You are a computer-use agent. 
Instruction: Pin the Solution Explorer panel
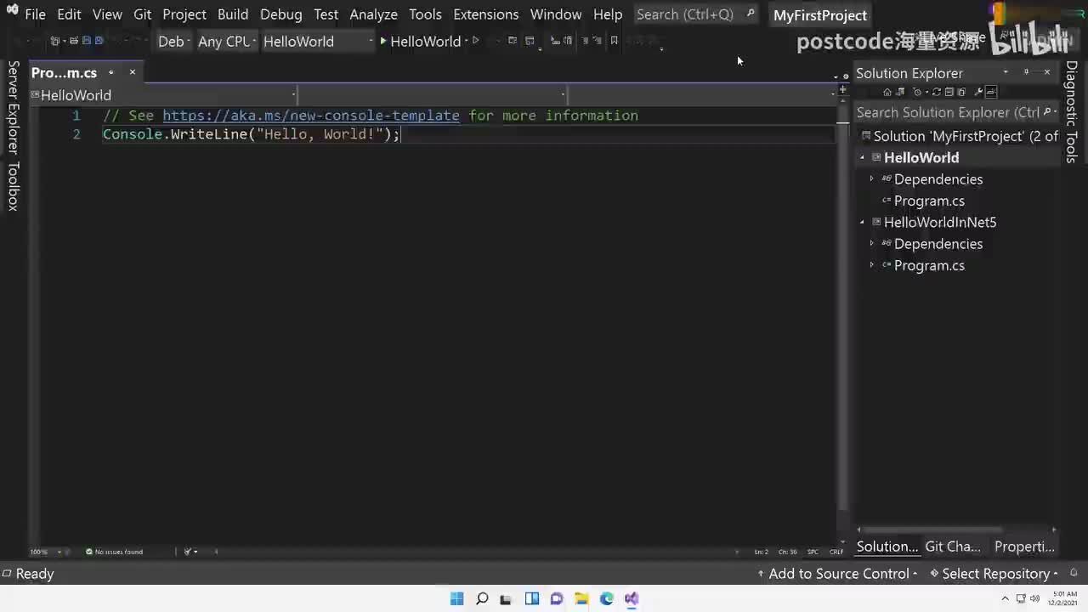click(1026, 72)
